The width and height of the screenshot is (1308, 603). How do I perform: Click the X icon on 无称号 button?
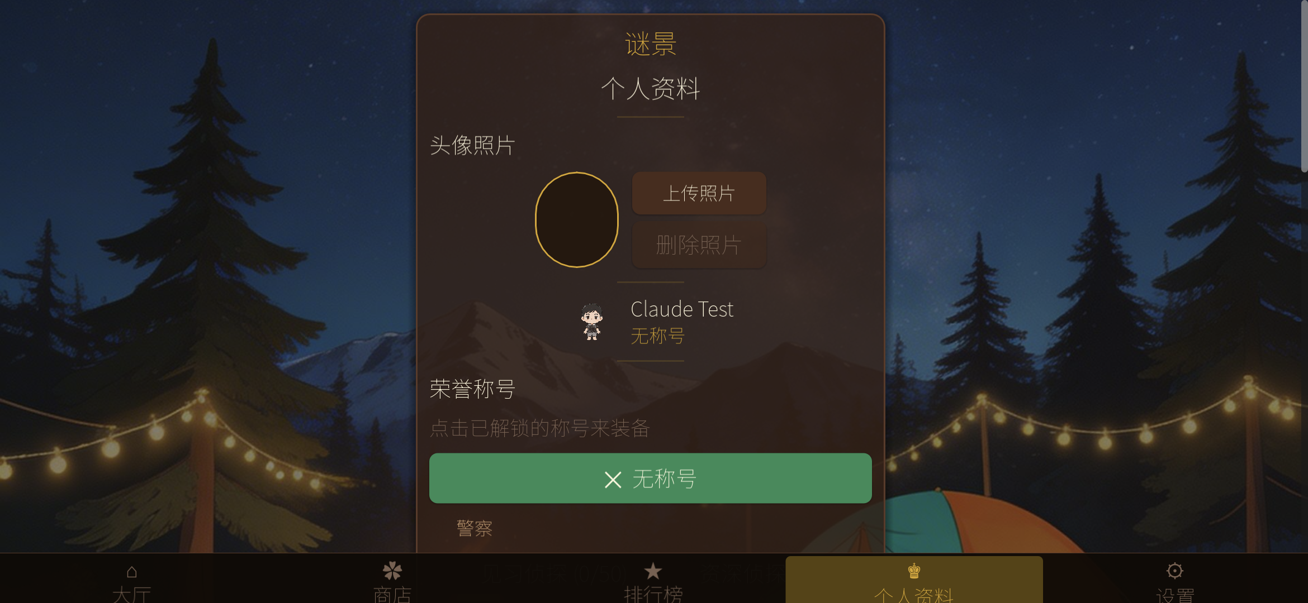click(x=613, y=480)
